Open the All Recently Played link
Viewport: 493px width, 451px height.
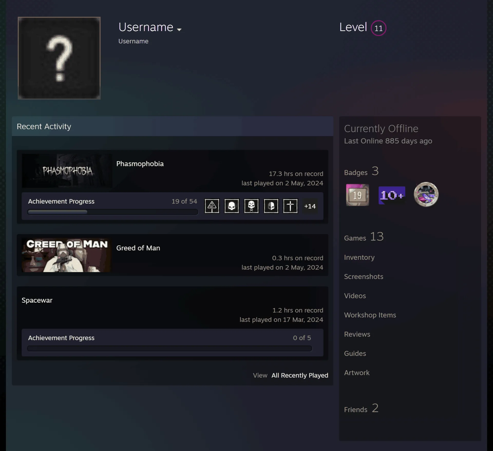(300, 375)
